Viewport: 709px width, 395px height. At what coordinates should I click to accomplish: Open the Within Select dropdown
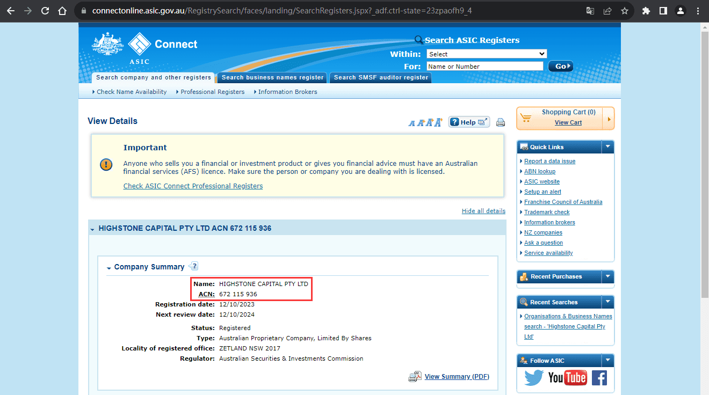[487, 54]
